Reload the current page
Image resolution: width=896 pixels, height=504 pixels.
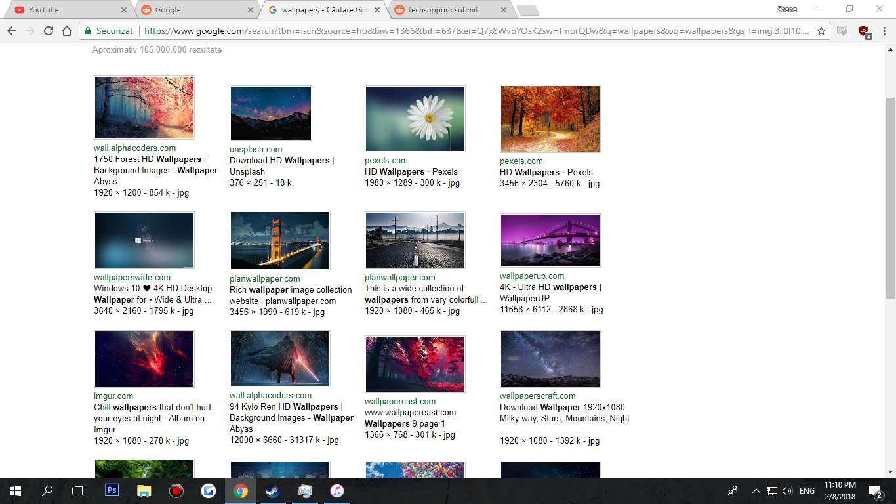[47, 30]
